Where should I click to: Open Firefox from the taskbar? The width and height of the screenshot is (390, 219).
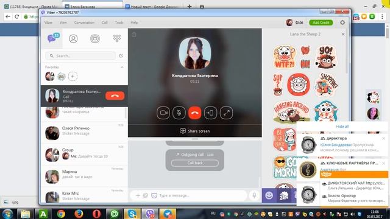pyautogui.click(x=79, y=214)
